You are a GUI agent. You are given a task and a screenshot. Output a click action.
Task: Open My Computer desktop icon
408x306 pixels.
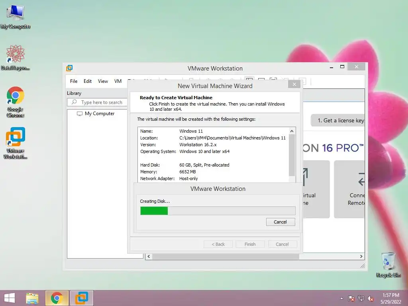coord(16,16)
